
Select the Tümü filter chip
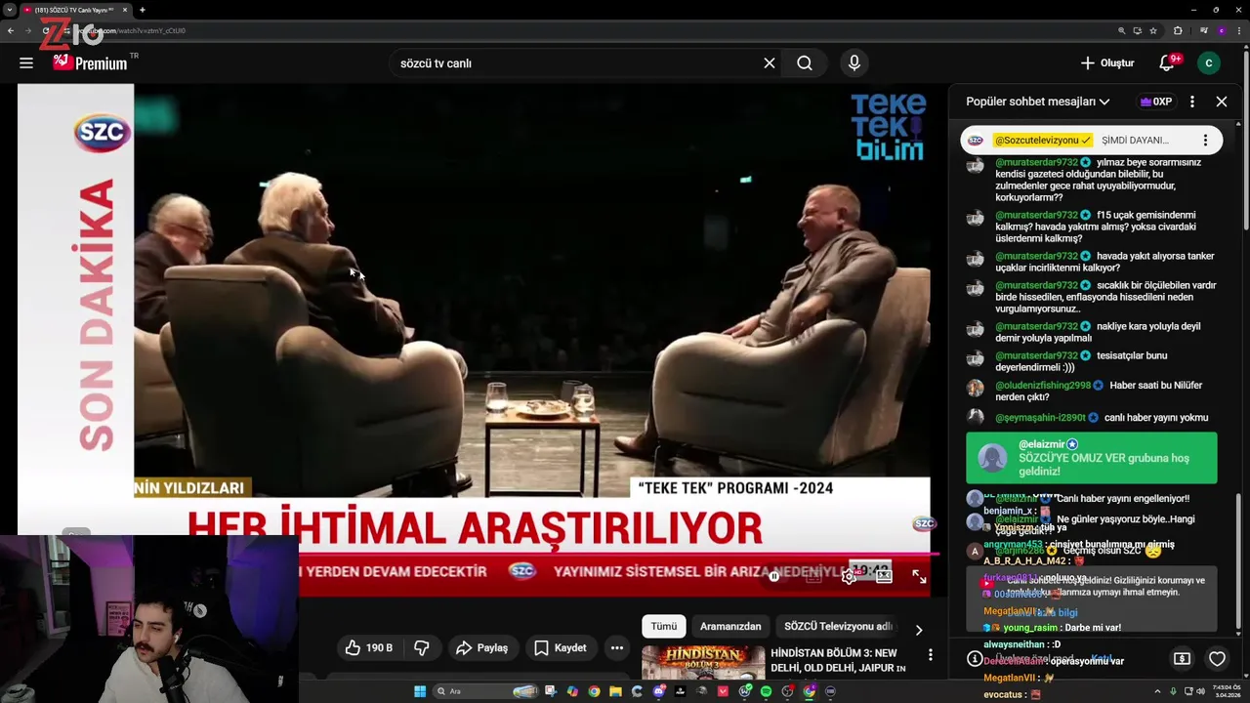tap(664, 627)
